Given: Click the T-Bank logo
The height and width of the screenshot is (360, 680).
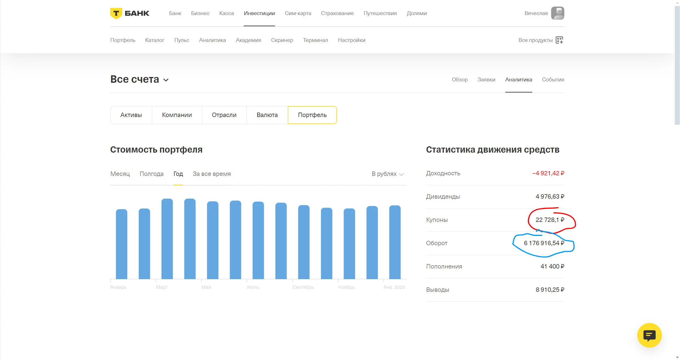Looking at the screenshot, I should (x=130, y=13).
